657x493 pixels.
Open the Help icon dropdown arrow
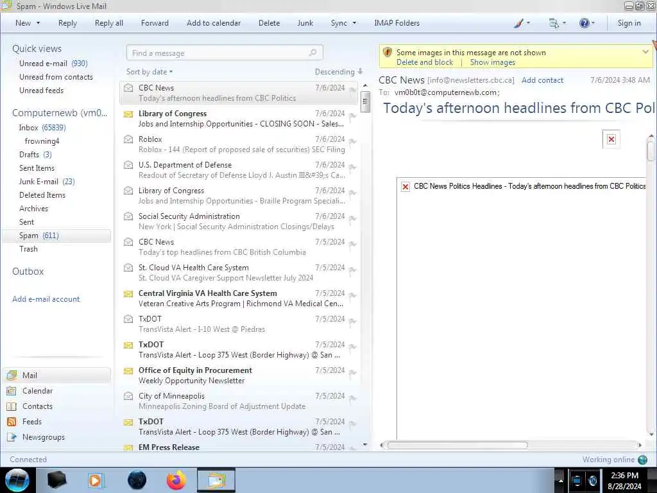click(x=593, y=23)
